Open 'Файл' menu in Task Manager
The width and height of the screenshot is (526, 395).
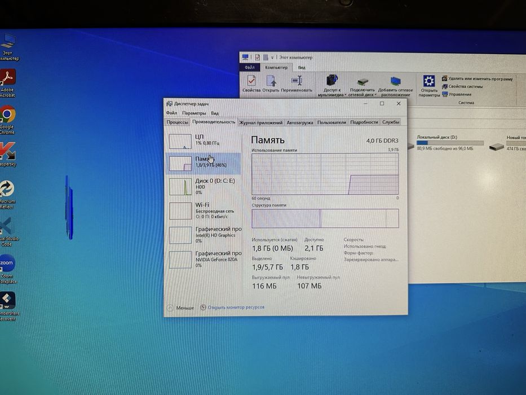click(171, 113)
